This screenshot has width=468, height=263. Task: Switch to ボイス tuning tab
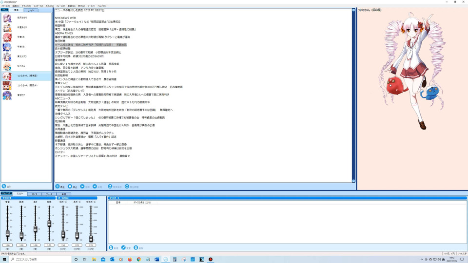(x=35, y=194)
